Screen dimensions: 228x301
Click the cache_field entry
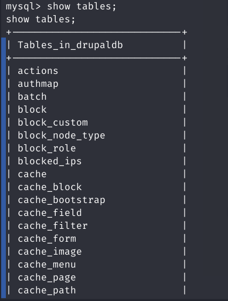coord(50,213)
